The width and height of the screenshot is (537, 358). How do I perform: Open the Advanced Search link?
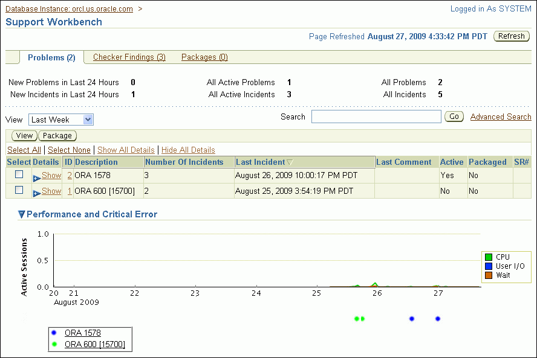pyautogui.click(x=500, y=117)
